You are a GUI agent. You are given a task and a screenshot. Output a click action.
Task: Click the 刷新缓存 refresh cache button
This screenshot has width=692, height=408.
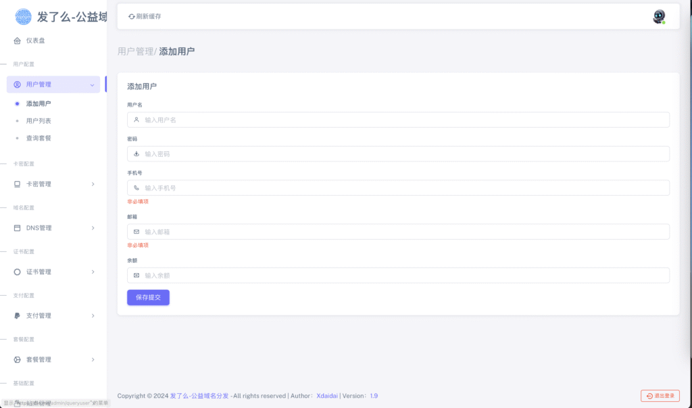(x=145, y=16)
